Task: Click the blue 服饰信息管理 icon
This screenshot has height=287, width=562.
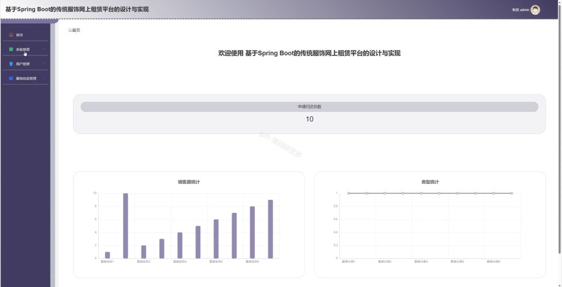Action: [11, 78]
